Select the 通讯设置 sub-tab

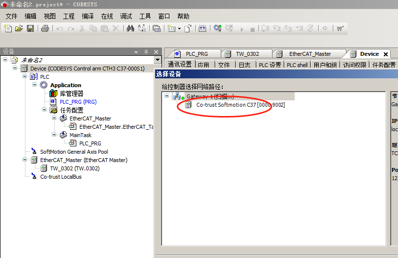180,65
